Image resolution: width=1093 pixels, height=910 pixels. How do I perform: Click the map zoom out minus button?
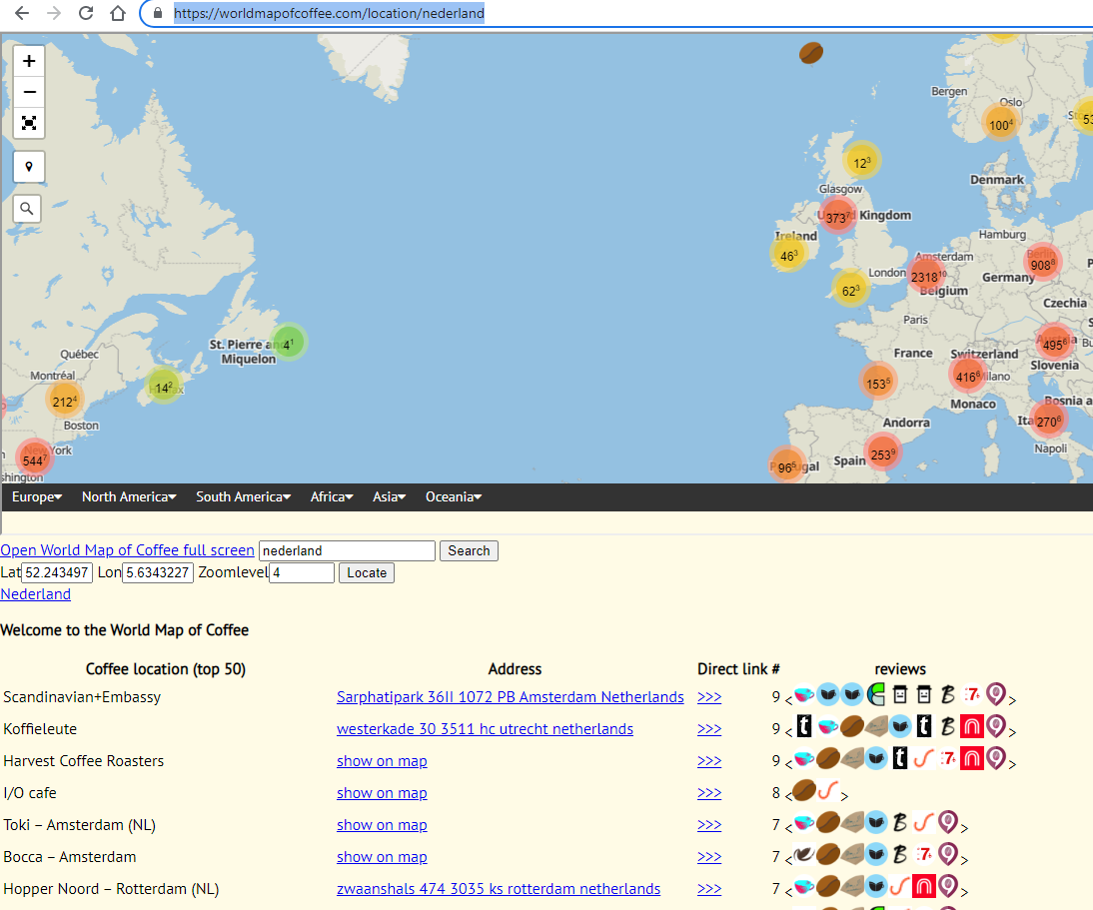pyautogui.click(x=29, y=92)
